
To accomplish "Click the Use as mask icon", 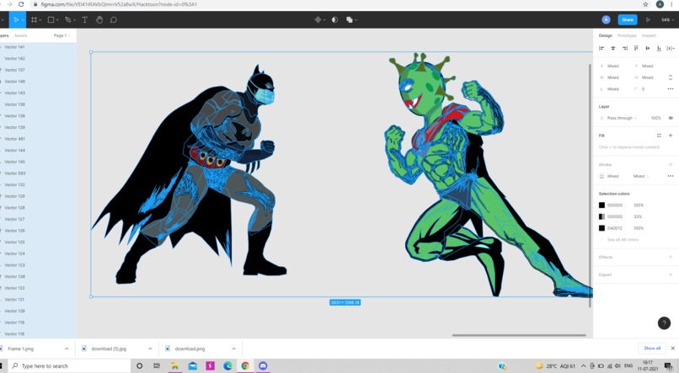I will point(334,20).
